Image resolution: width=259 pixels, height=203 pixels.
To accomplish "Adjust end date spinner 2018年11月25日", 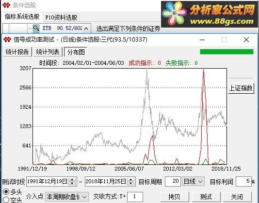I will click(x=131, y=181).
